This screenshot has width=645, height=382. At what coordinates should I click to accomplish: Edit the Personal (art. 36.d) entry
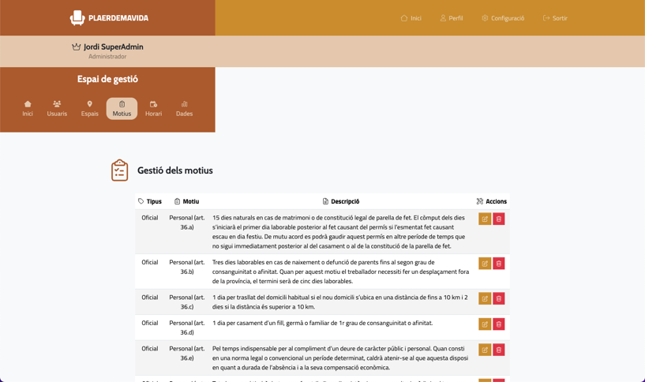[x=485, y=324]
